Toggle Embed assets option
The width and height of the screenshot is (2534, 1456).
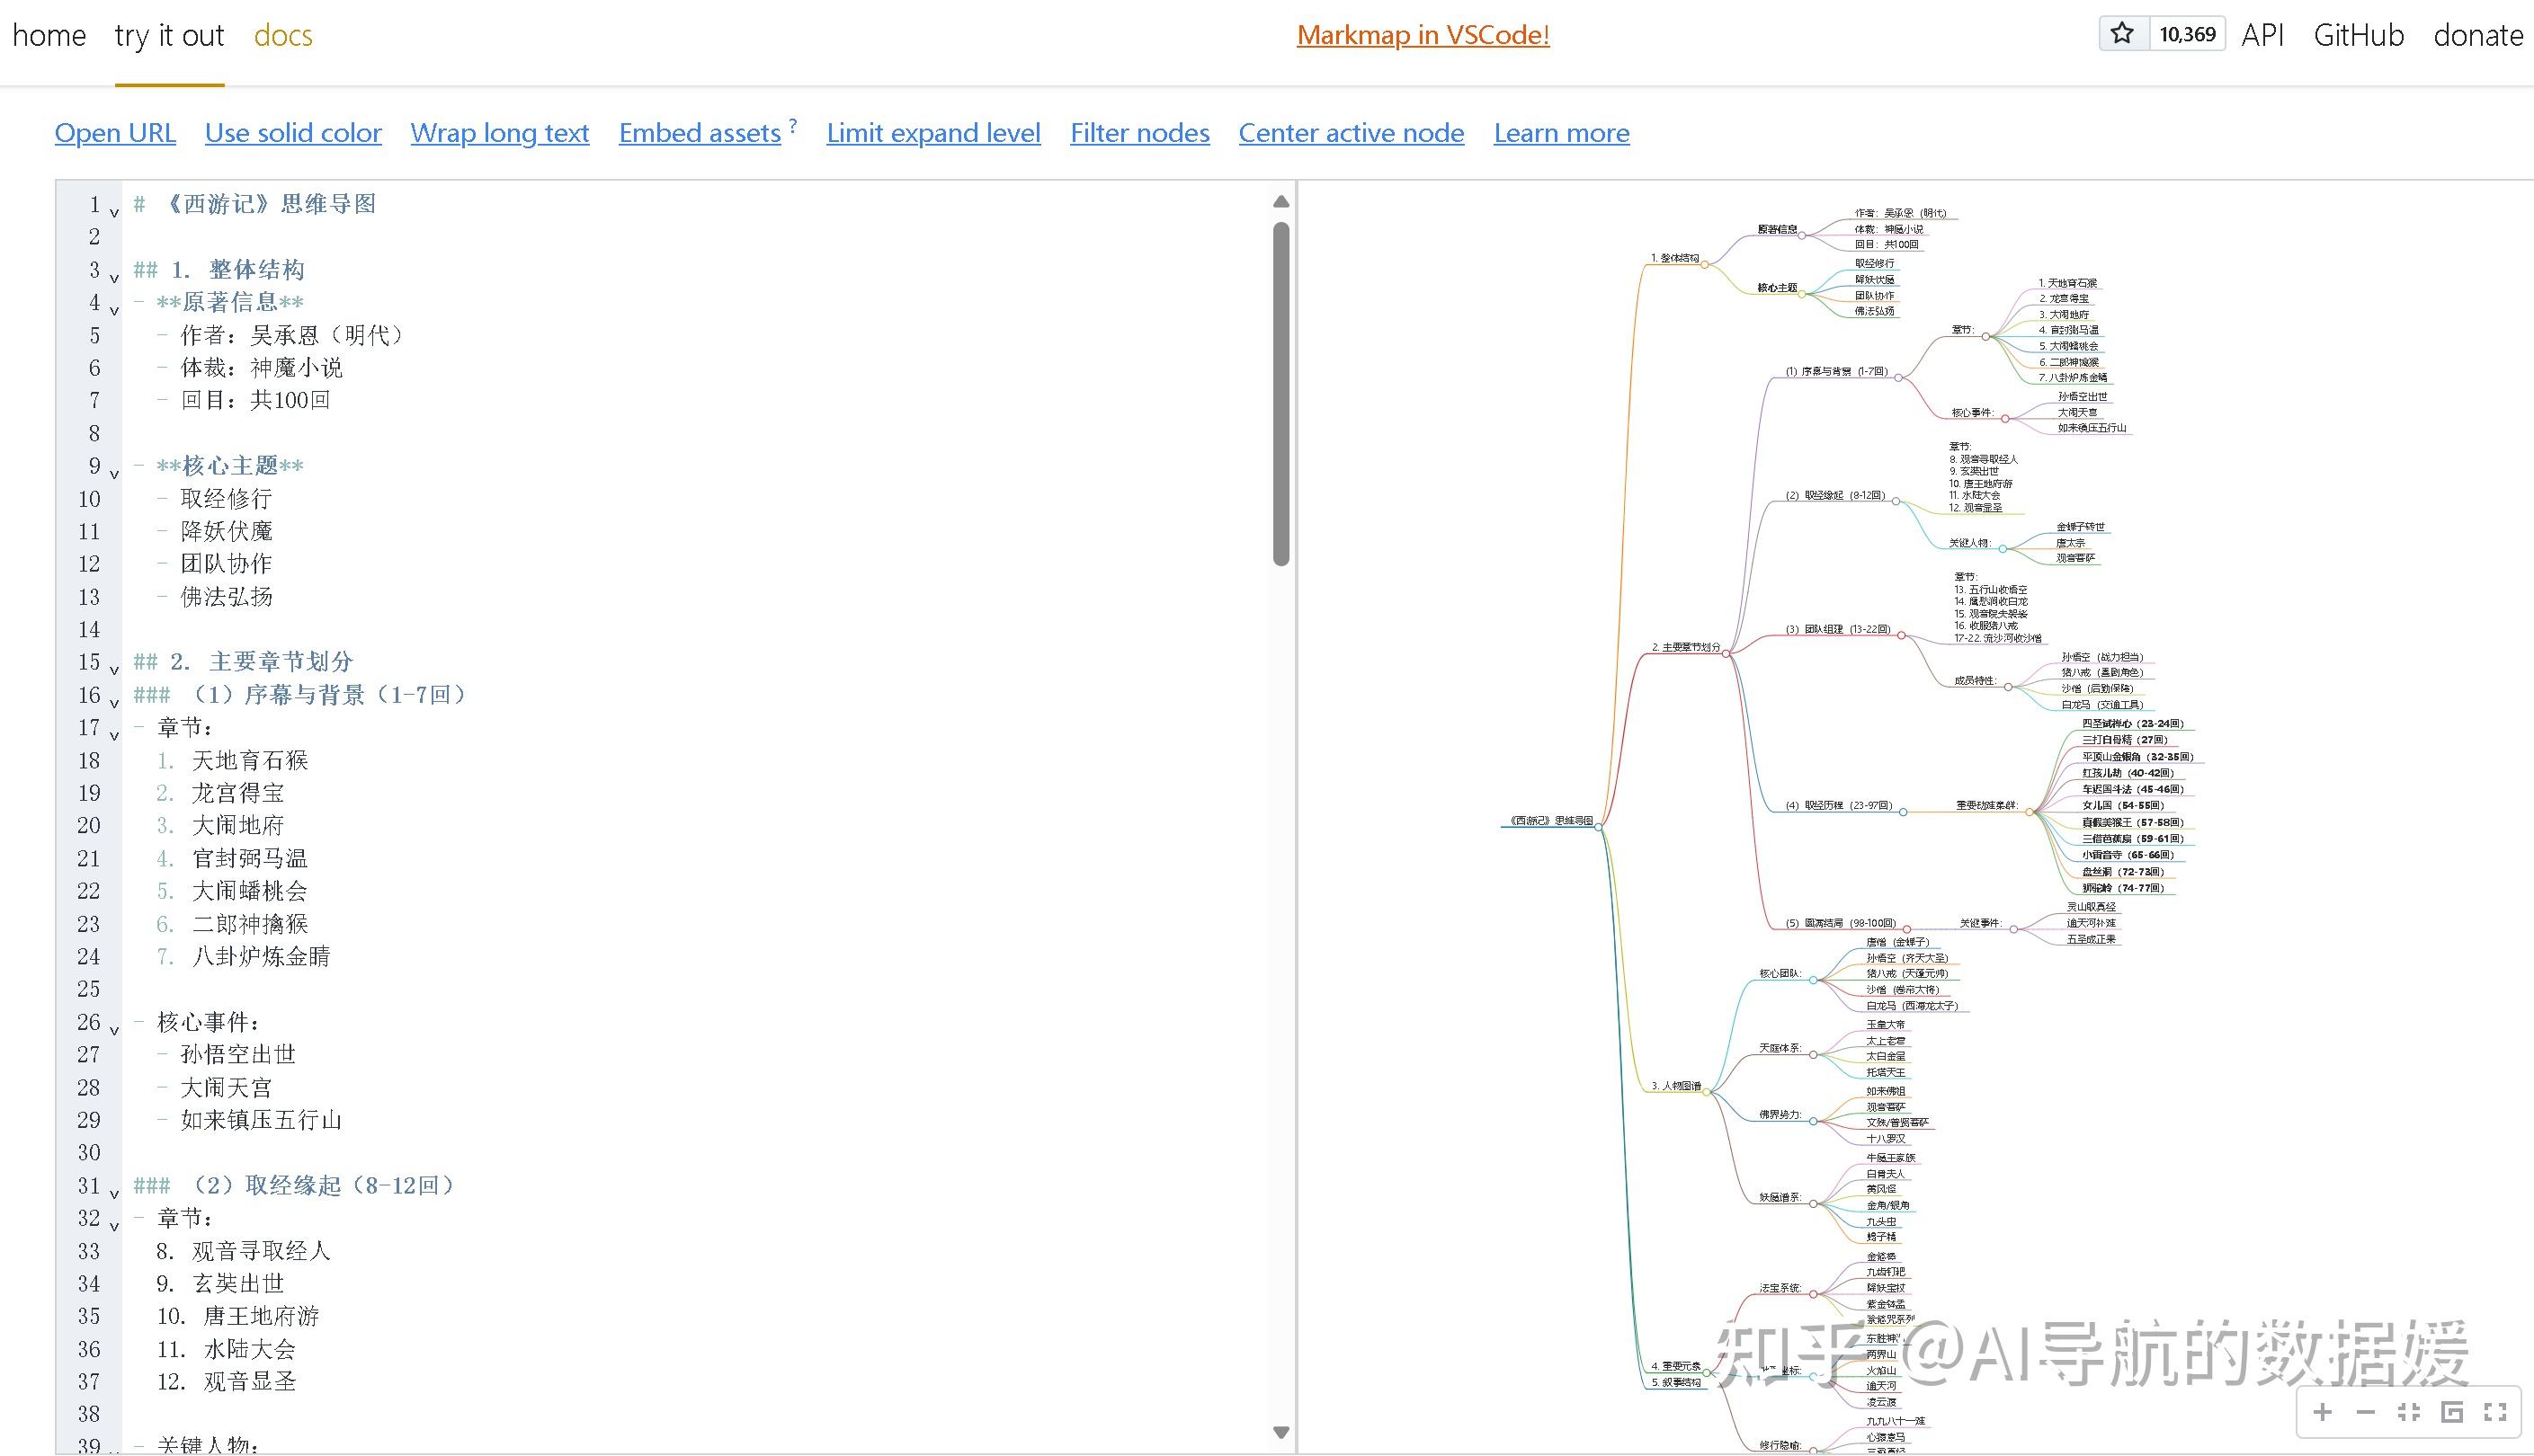(x=700, y=133)
